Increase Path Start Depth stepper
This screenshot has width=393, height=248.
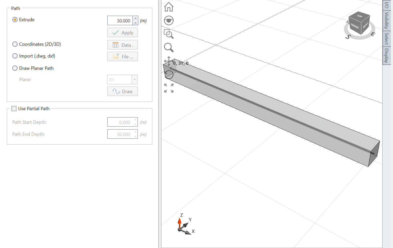tap(136, 120)
